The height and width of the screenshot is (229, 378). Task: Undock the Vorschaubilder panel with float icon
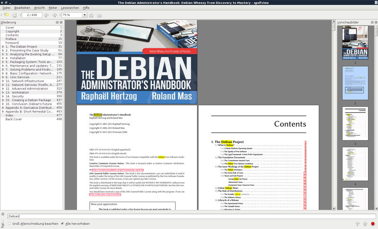(x=372, y=22)
